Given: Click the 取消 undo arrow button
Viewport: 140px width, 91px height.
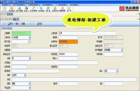Looking at the screenshot, I should [x=16, y=24].
